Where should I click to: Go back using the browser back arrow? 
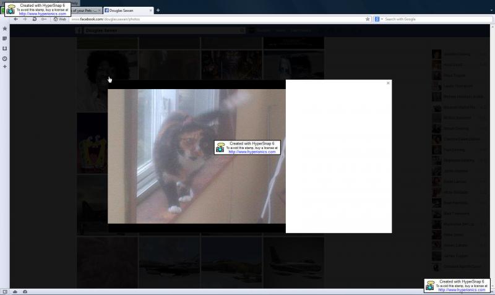tap(16, 19)
